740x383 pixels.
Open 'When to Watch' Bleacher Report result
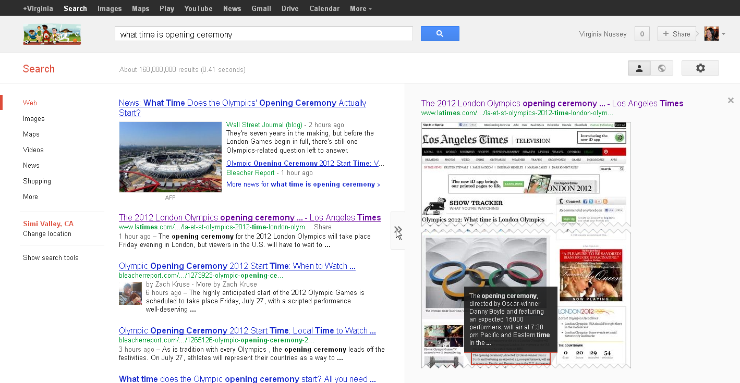(x=237, y=266)
